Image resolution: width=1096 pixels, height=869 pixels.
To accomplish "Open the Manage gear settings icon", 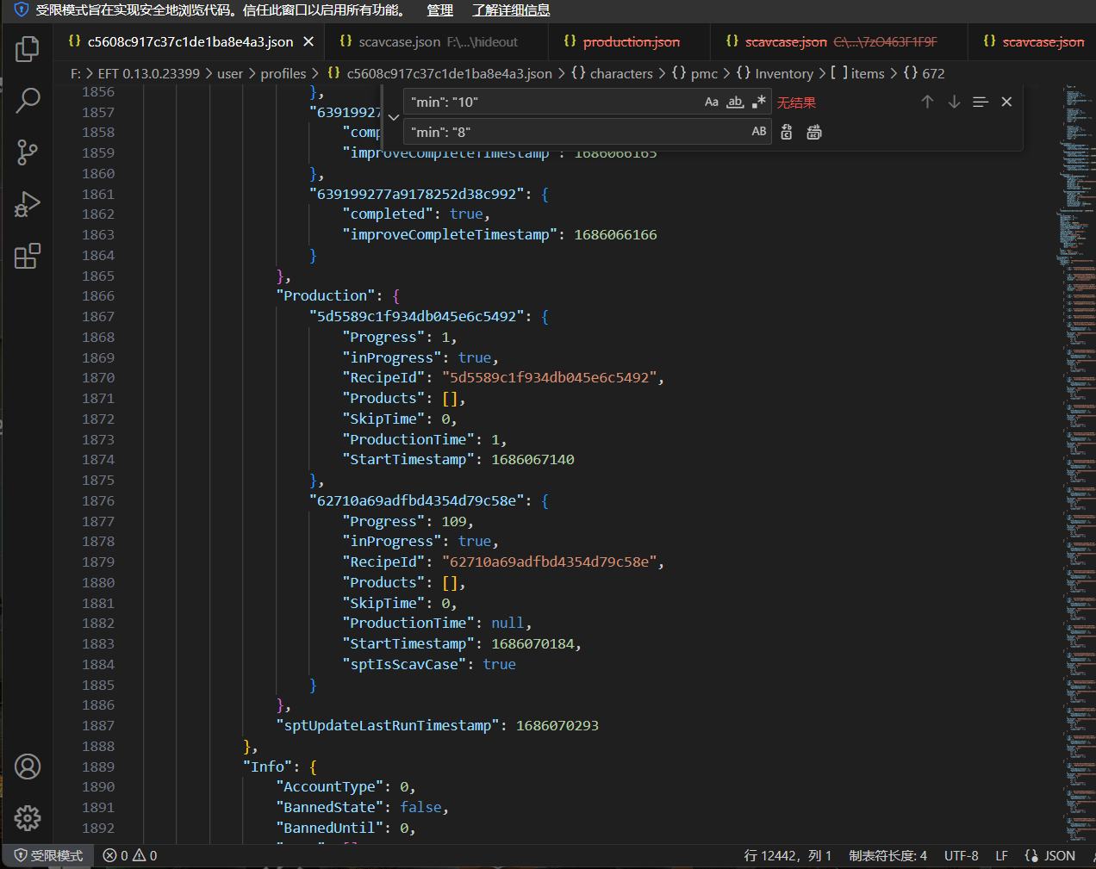I will [x=28, y=818].
